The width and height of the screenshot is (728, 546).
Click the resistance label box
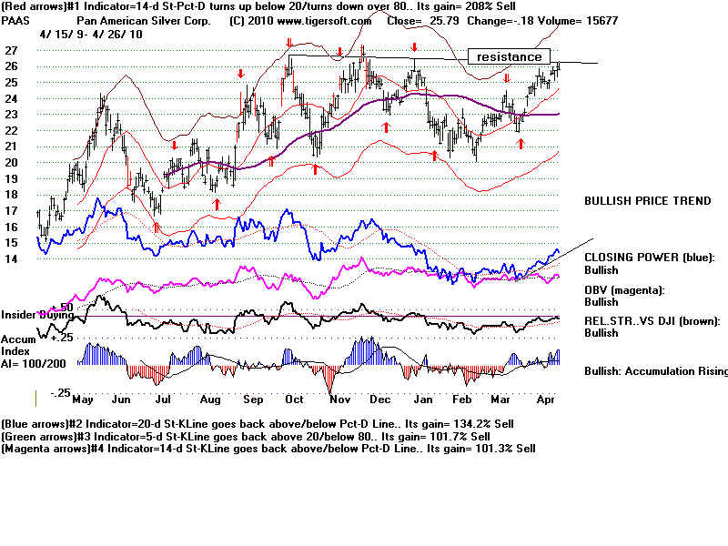pyautogui.click(x=509, y=56)
